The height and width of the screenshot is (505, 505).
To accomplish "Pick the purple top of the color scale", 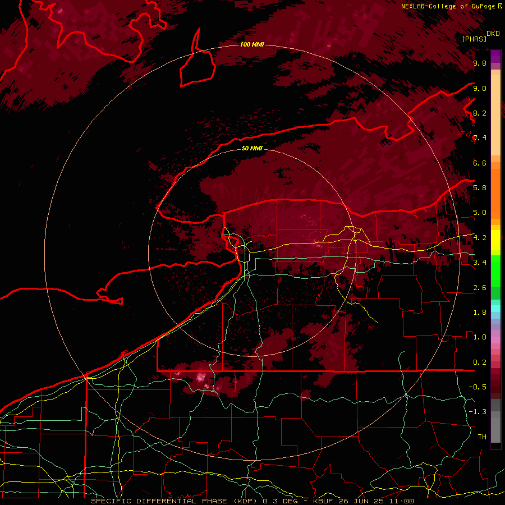I will [x=495, y=56].
